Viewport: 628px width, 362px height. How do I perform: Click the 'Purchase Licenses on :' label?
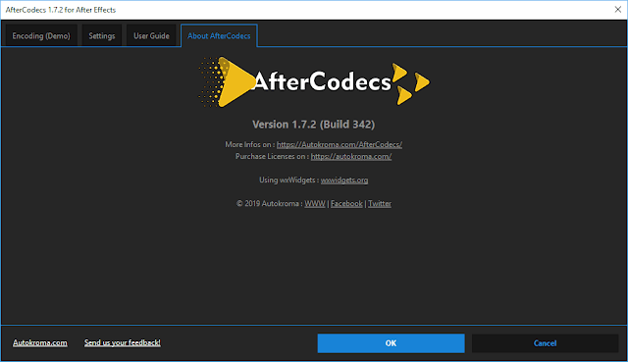click(x=273, y=157)
